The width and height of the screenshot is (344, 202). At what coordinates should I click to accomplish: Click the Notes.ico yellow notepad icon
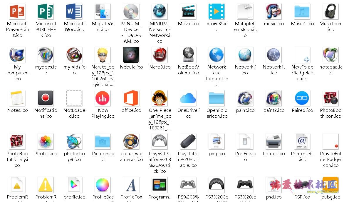pos(17,98)
